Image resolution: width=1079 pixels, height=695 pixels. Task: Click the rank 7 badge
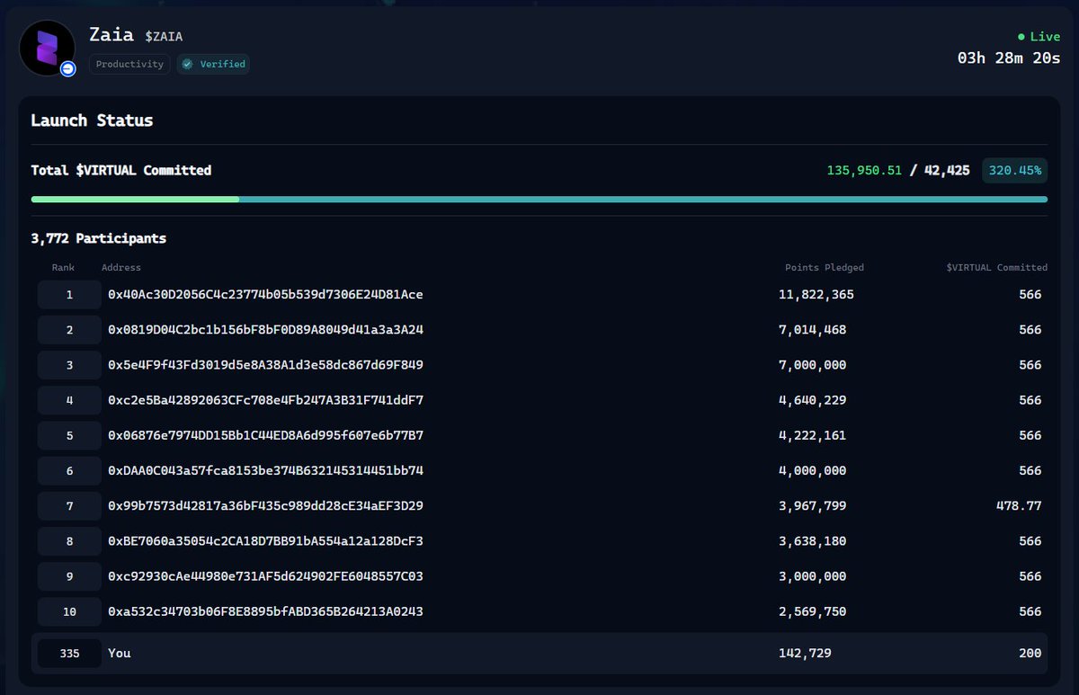(69, 506)
